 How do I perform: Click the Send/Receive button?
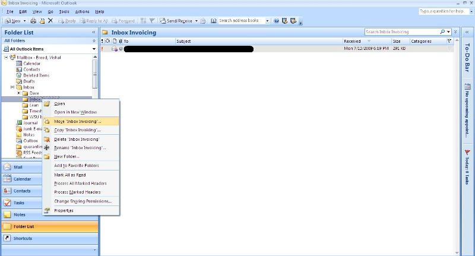click(176, 21)
